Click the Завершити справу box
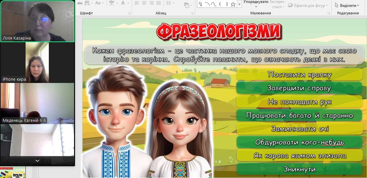Viewport: 367px width, 178px height. (x=299, y=88)
